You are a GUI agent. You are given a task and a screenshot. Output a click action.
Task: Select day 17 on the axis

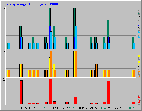(x=75, y=108)
